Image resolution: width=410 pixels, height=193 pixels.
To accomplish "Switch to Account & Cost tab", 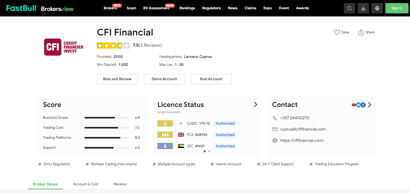I will click(86, 184).
